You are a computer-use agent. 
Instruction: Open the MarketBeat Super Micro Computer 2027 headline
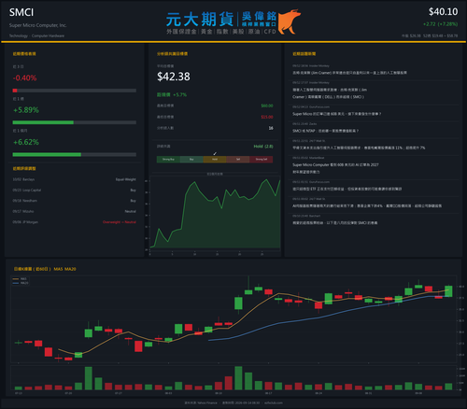click(335, 168)
